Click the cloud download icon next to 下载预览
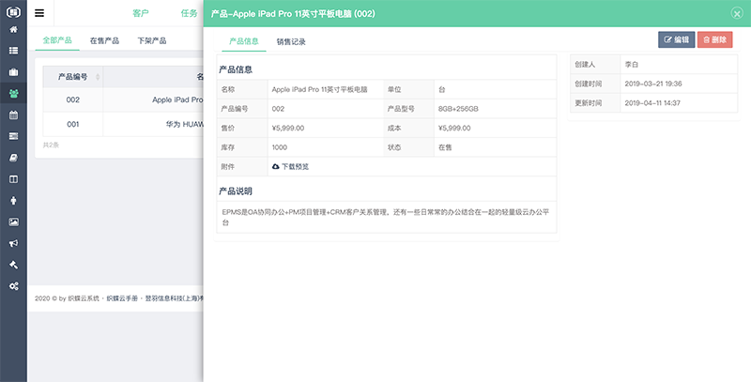Screen dimensions: 751x382 [276, 166]
